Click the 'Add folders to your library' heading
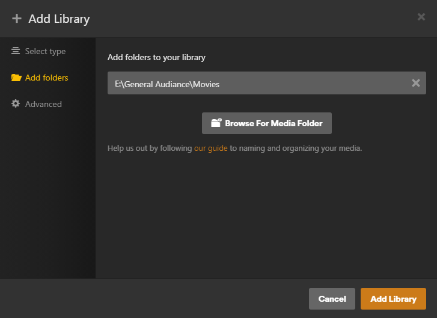This screenshot has width=437, height=318. pyautogui.click(x=156, y=58)
